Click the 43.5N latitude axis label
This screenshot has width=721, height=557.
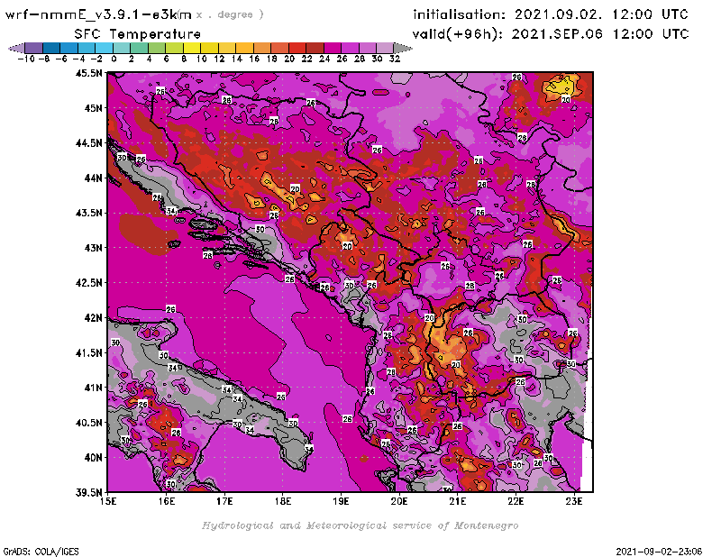pos(89,213)
